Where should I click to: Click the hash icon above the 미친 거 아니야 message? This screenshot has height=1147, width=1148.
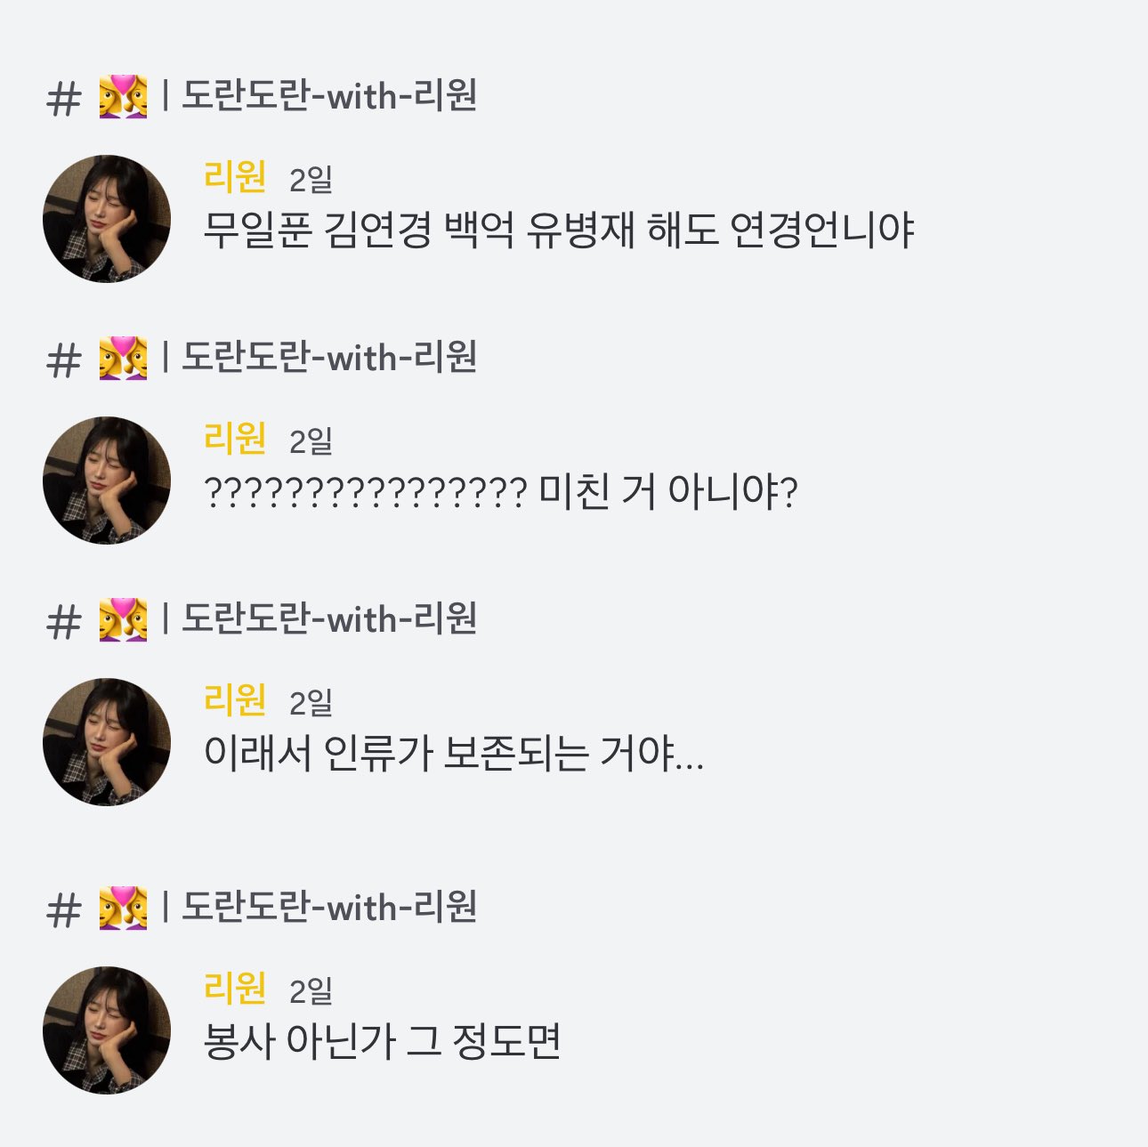click(63, 360)
